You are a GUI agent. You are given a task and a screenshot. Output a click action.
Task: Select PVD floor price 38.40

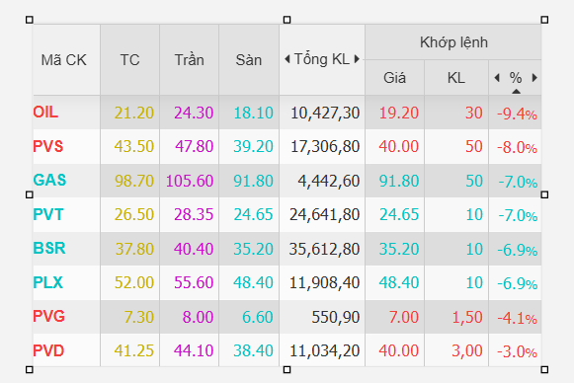(253, 350)
